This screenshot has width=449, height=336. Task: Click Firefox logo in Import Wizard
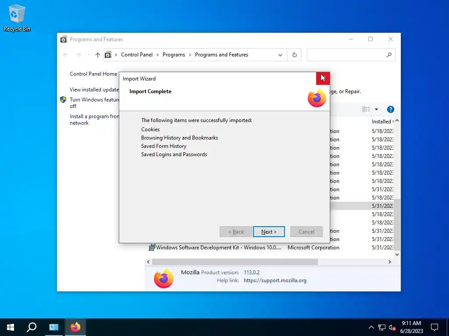tap(317, 98)
